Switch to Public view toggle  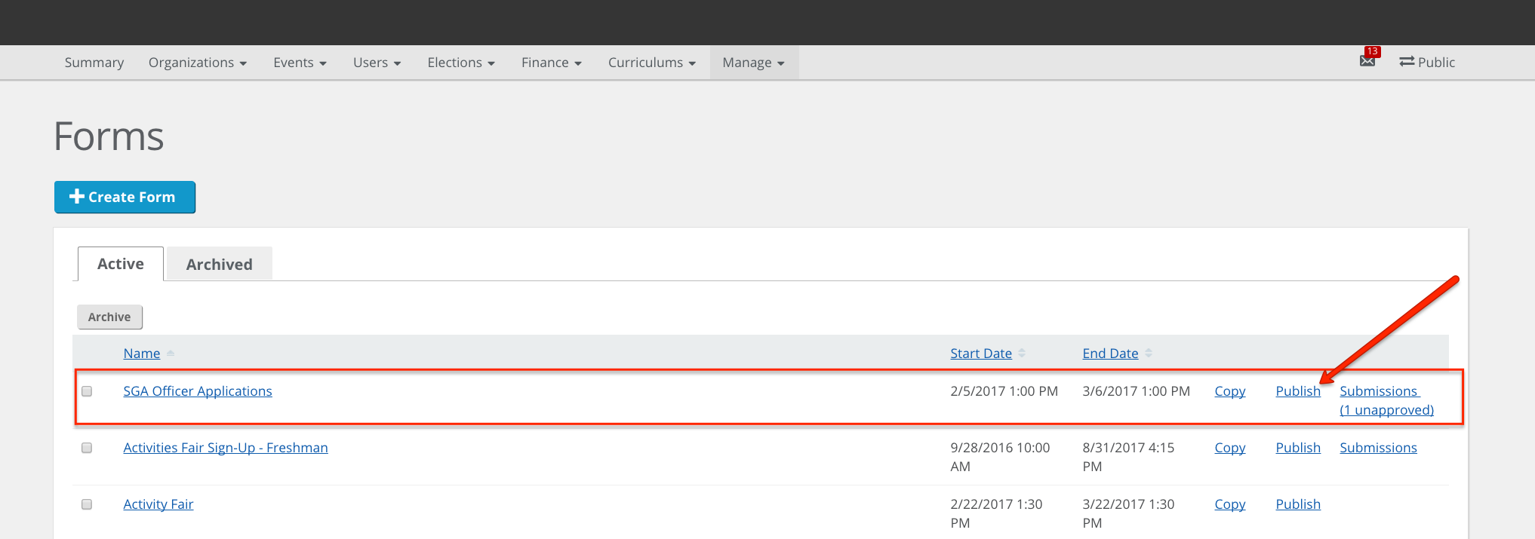(x=1427, y=63)
